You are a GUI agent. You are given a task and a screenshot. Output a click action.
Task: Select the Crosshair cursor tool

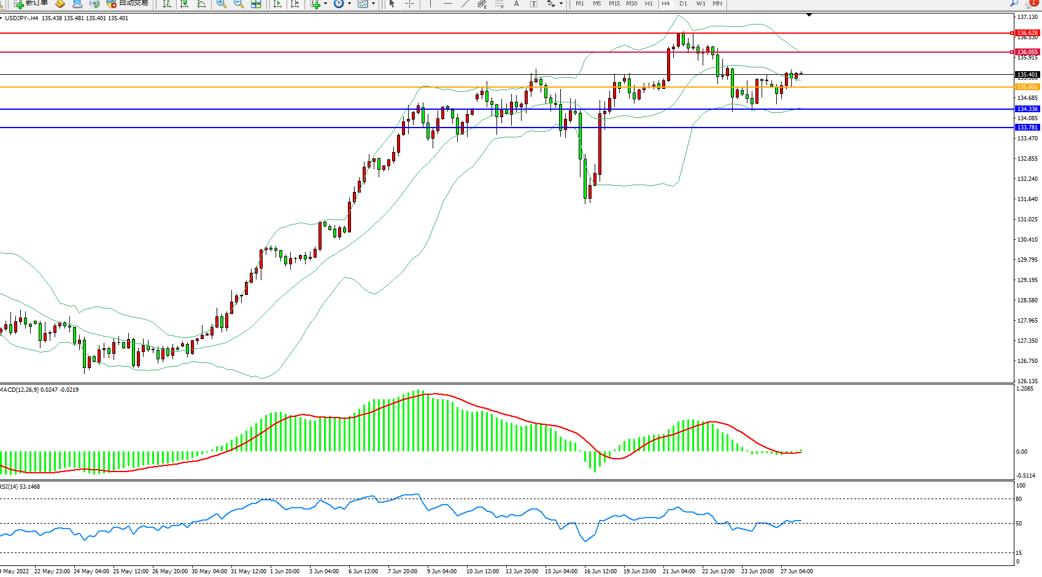point(409,4)
